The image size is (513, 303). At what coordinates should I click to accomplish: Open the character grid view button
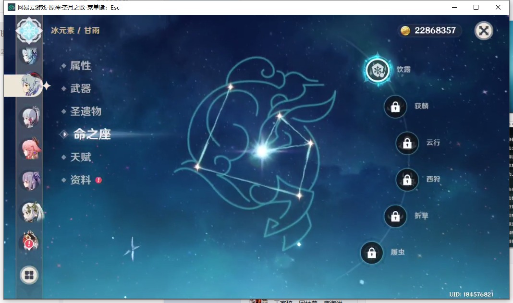click(x=29, y=275)
